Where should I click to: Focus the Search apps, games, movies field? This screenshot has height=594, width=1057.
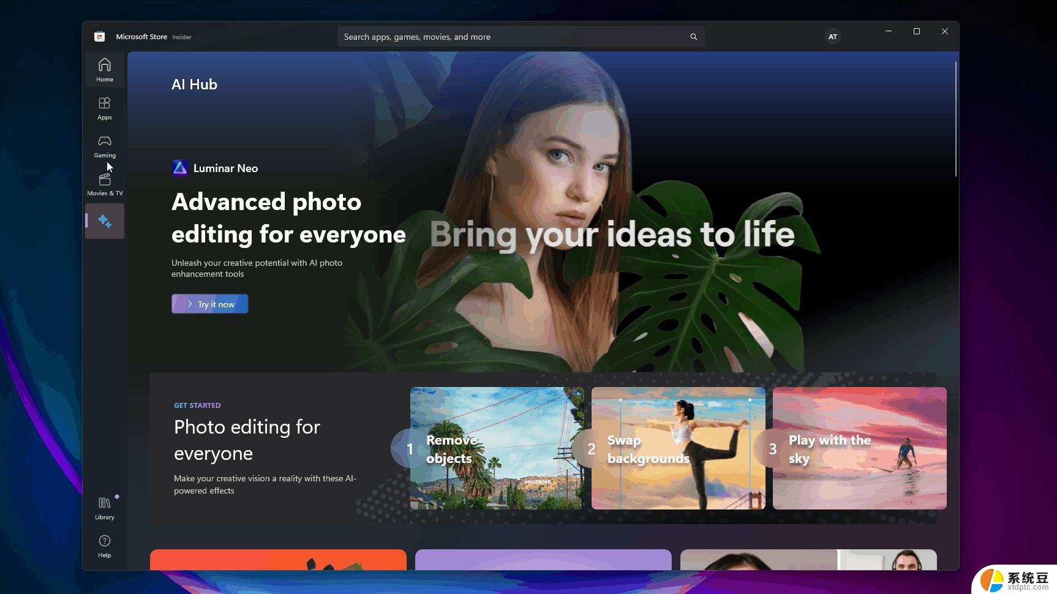(521, 37)
